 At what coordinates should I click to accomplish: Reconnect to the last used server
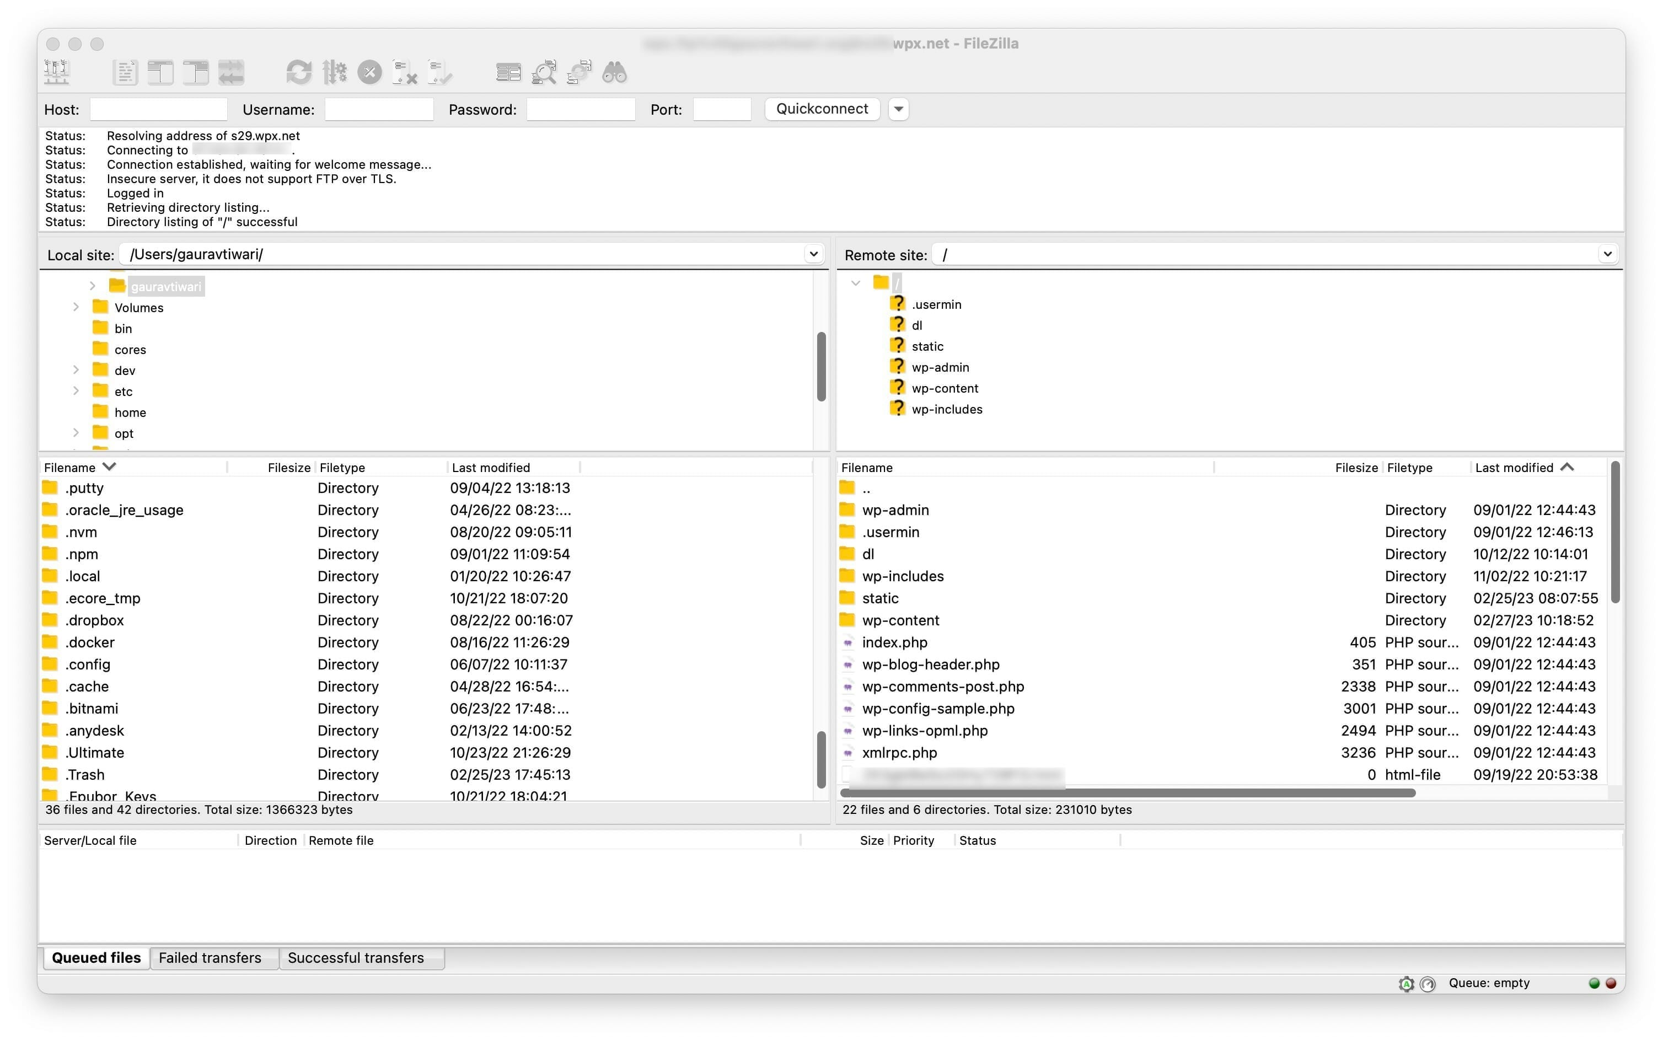tap(439, 72)
